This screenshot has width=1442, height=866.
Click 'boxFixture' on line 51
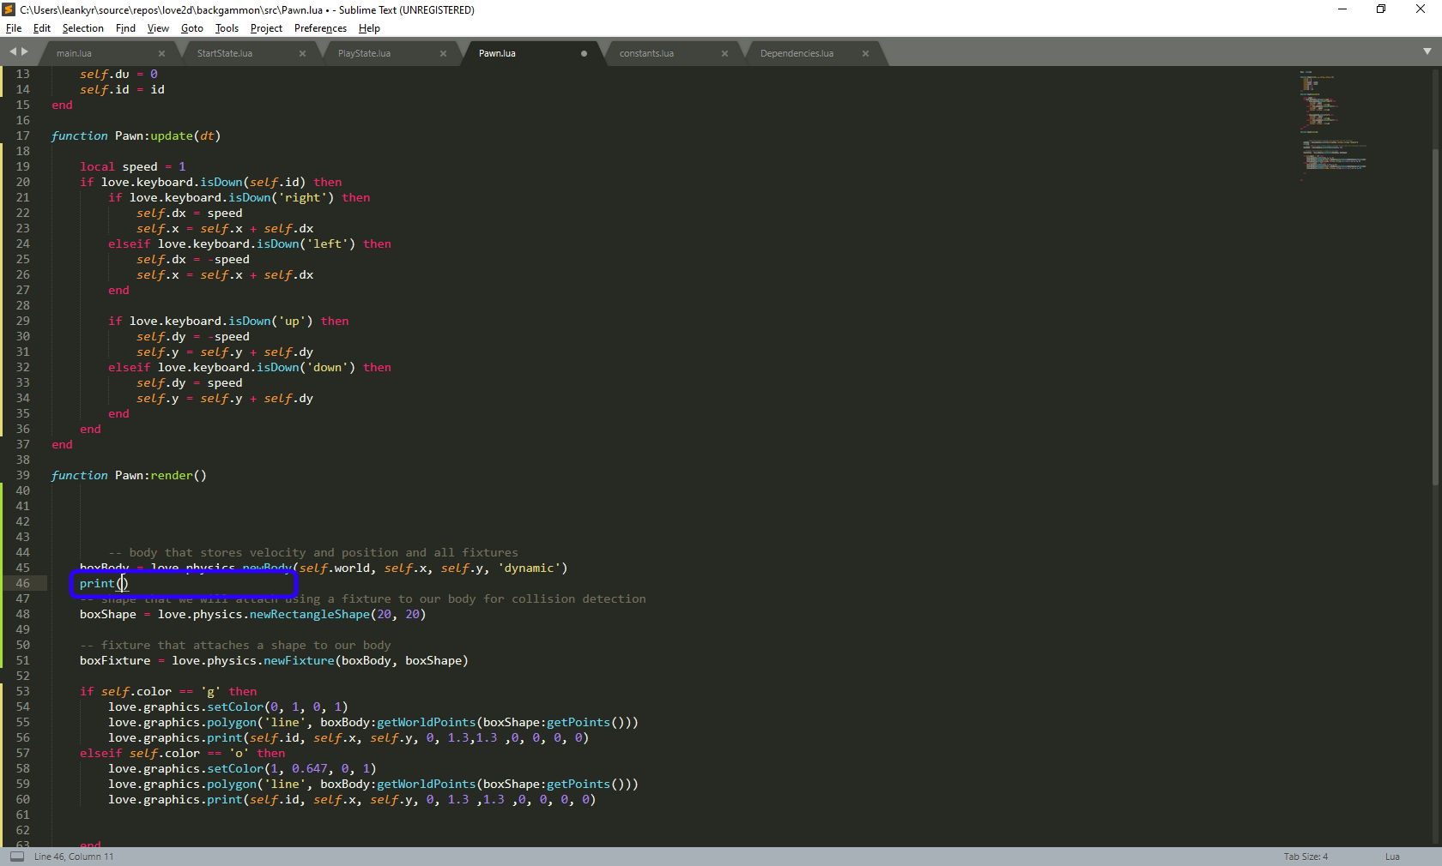tap(114, 660)
